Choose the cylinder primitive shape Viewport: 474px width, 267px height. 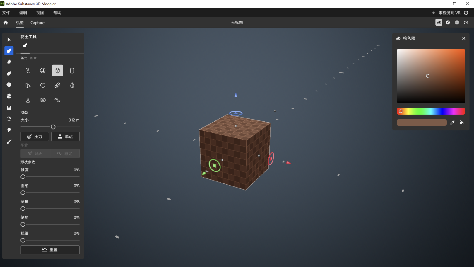pos(72,71)
